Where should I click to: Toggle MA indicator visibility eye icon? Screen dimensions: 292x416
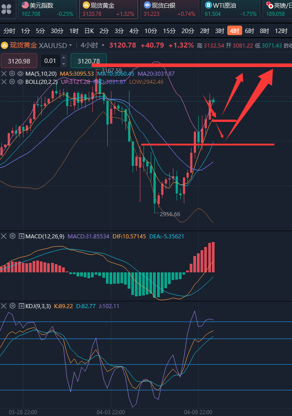pos(20,73)
